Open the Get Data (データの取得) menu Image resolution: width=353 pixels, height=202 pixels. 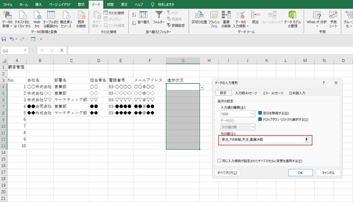7,19
